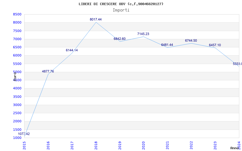This screenshot has height=151, width=242.
Task: Click the 6842.60 data label
Action: [x=119, y=39]
